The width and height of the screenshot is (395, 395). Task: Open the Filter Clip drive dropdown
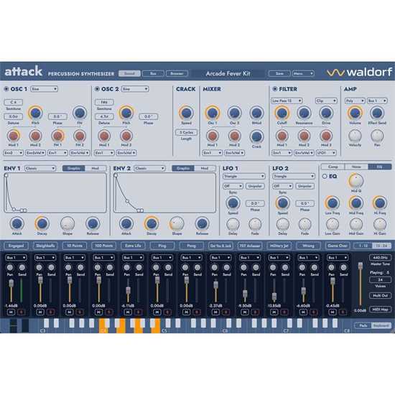coord(326,101)
